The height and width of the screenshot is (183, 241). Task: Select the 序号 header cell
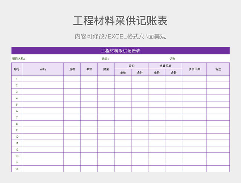tap(17, 69)
